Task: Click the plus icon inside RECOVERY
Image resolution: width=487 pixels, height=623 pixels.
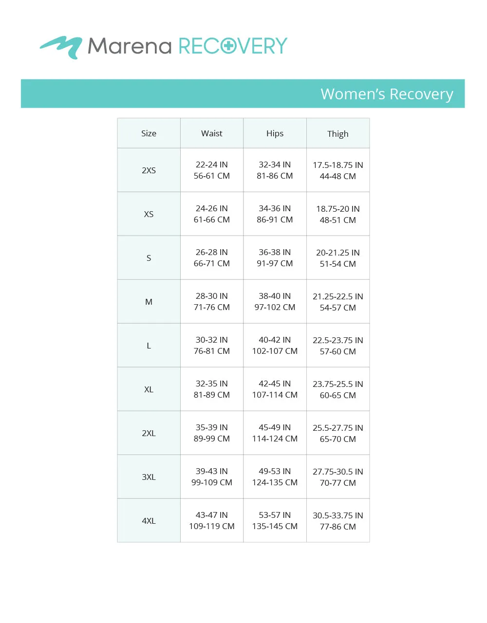Action: 228,46
